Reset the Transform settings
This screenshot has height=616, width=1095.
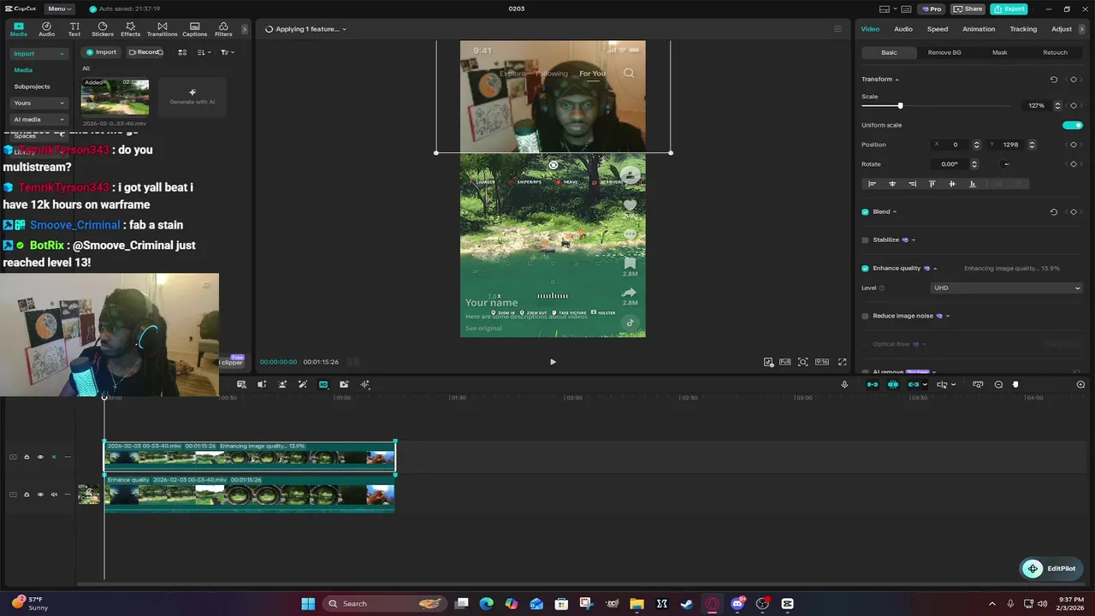coord(1054,80)
